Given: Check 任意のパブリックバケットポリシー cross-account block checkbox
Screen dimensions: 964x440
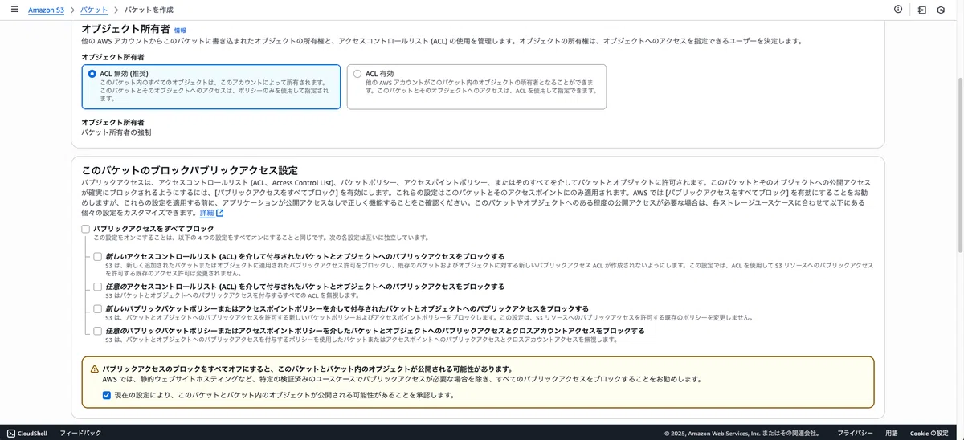Looking at the screenshot, I should tap(98, 331).
